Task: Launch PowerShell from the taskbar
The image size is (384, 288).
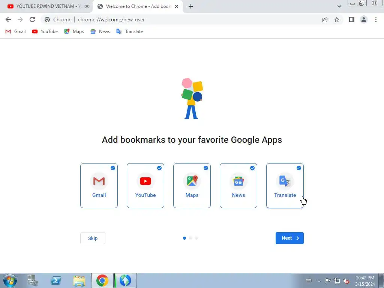Action: pos(56,280)
